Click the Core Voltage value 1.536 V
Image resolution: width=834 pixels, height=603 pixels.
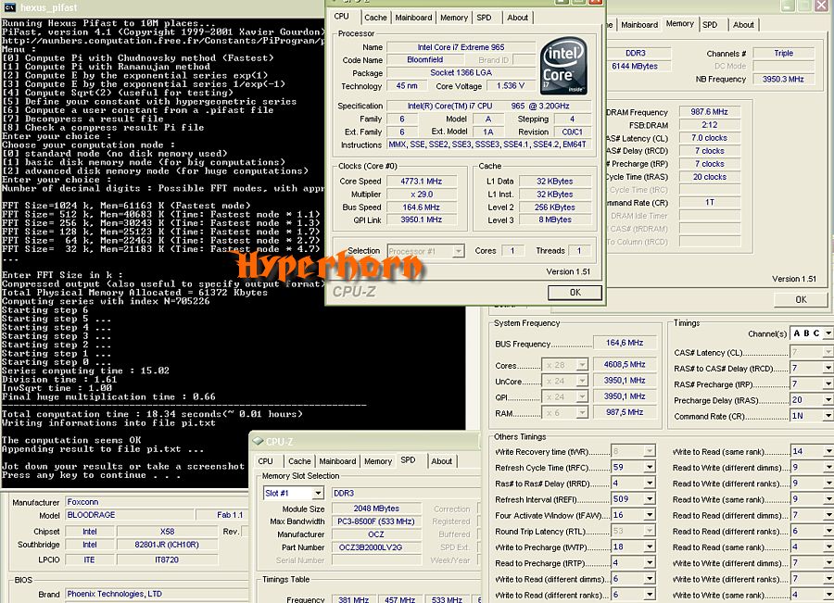coord(510,85)
